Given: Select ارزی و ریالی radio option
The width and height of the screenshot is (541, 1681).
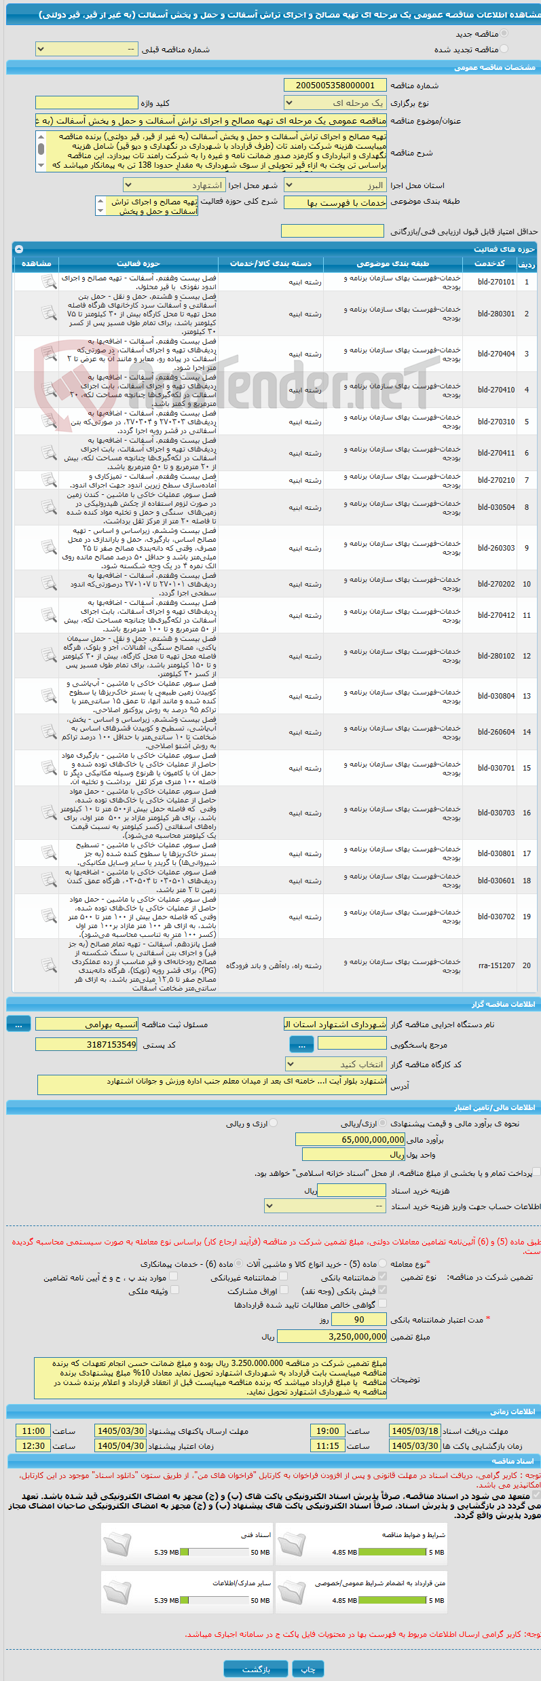Looking at the screenshot, I should [274, 1123].
